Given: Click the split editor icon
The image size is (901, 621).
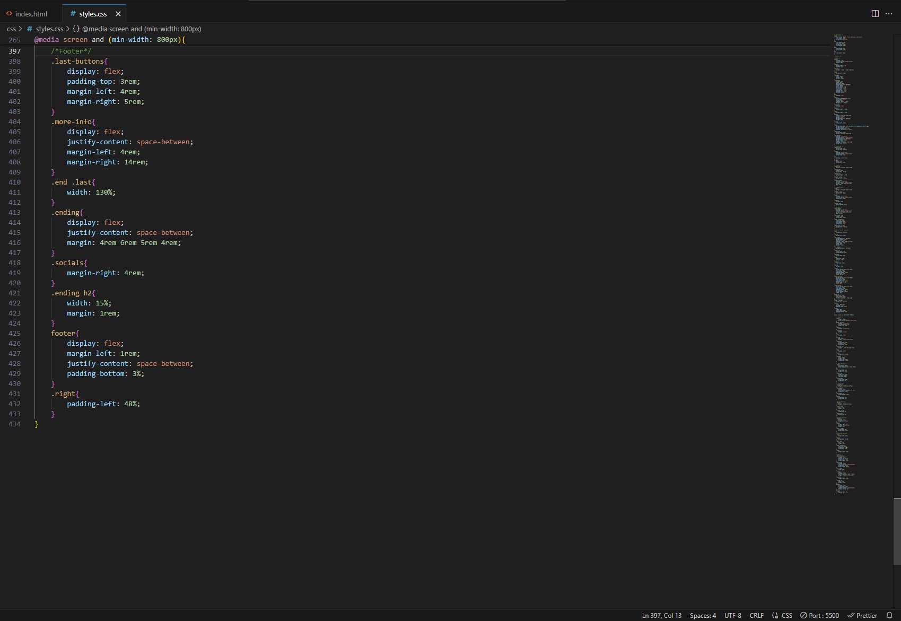Looking at the screenshot, I should coord(875,14).
